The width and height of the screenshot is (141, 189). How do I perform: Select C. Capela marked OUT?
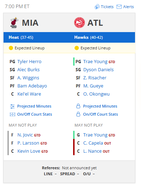[x=93, y=143]
